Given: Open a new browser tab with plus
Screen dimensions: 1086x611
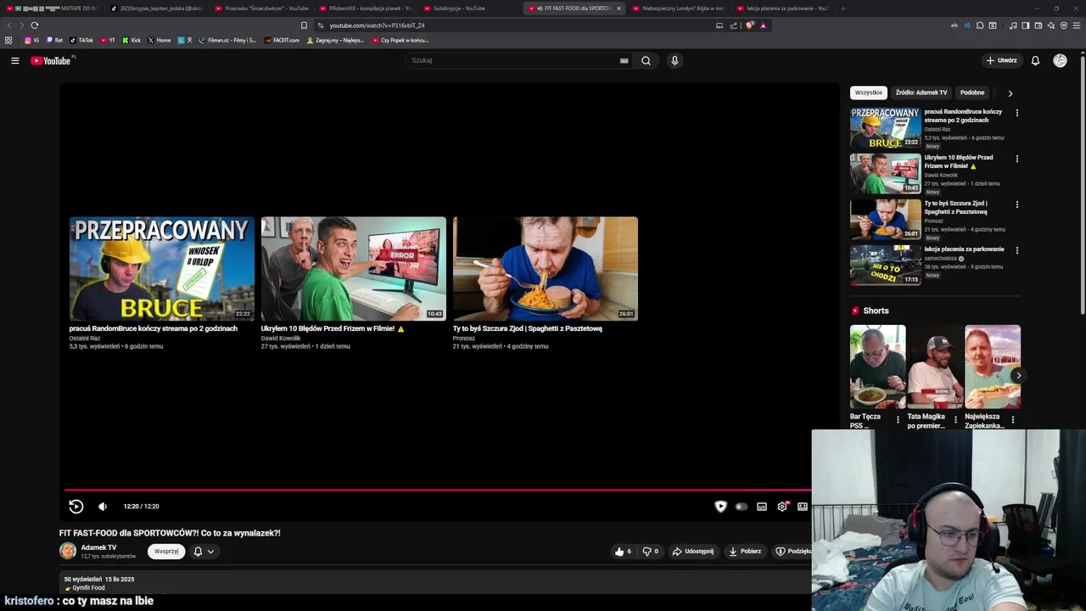Looking at the screenshot, I should [x=842, y=8].
